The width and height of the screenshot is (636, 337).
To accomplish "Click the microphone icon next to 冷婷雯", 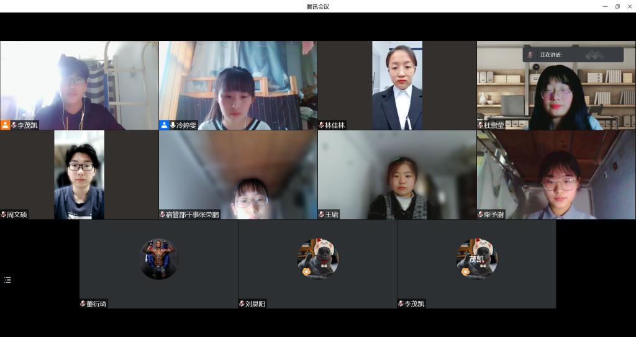I will (x=173, y=125).
